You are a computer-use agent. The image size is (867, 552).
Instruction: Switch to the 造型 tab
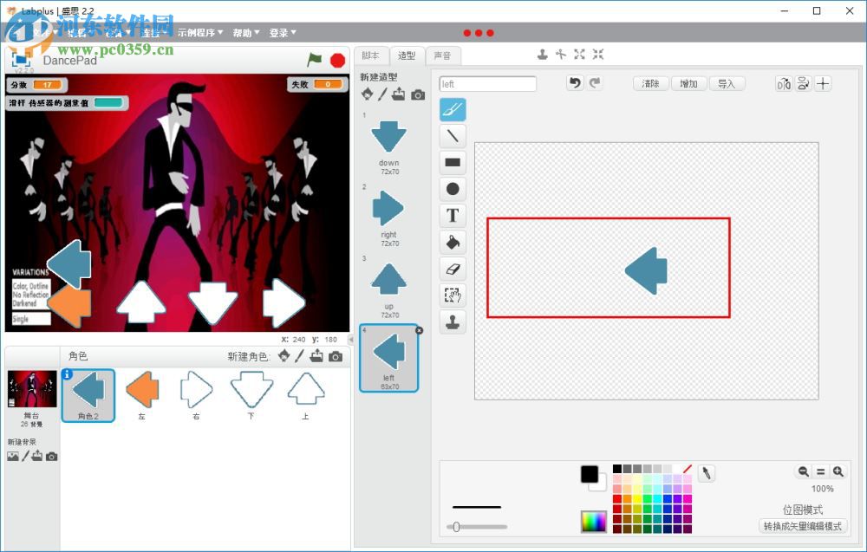tap(407, 55)
